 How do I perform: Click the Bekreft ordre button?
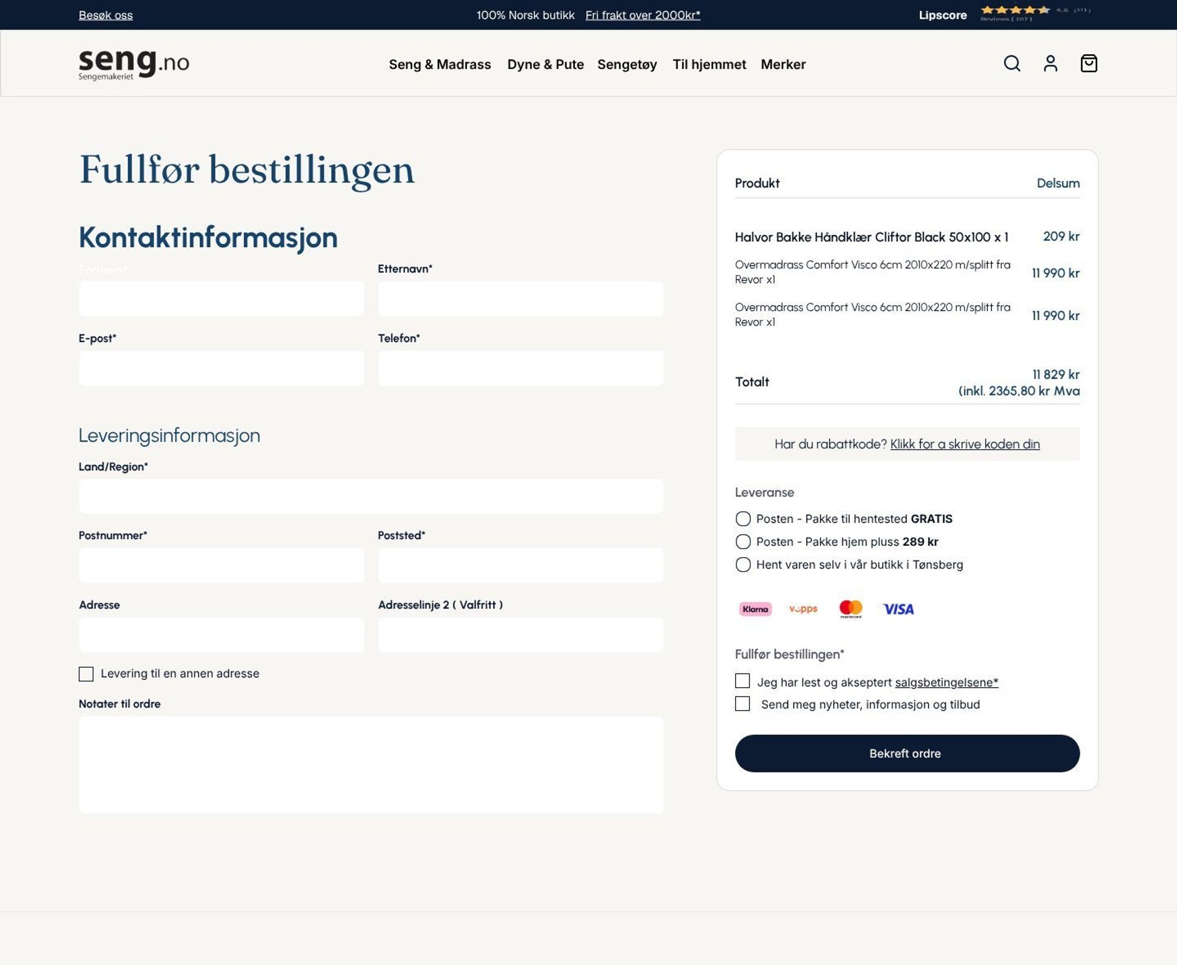point(907,753)
